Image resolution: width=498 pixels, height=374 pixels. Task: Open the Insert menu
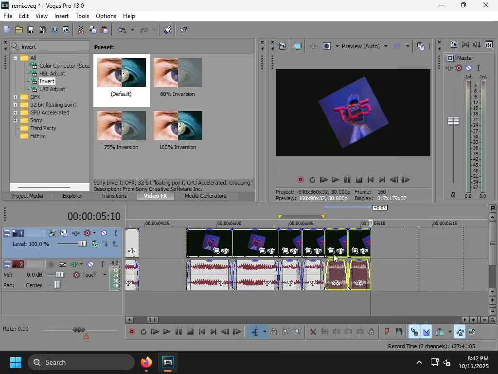coord(61,16)
